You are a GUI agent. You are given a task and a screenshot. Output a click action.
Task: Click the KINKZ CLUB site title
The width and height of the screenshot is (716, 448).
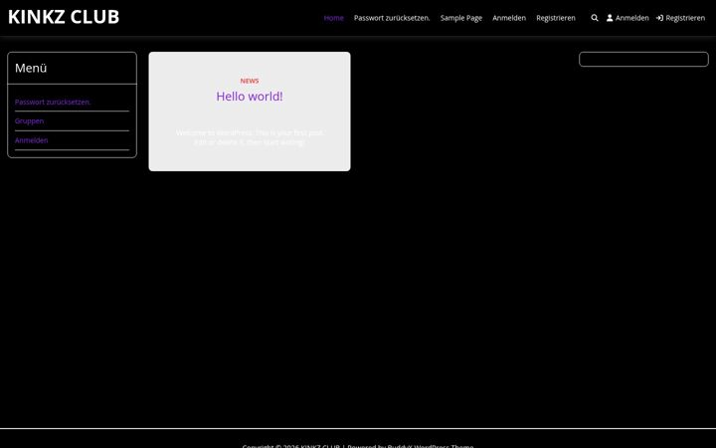[64, 17]
